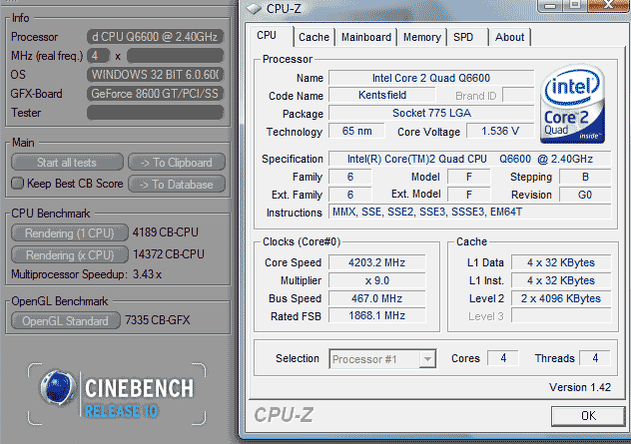The height and width of the screenshot is (444, 631).
Task: Click the Revision value G0
Action: [x=585, y=195]
